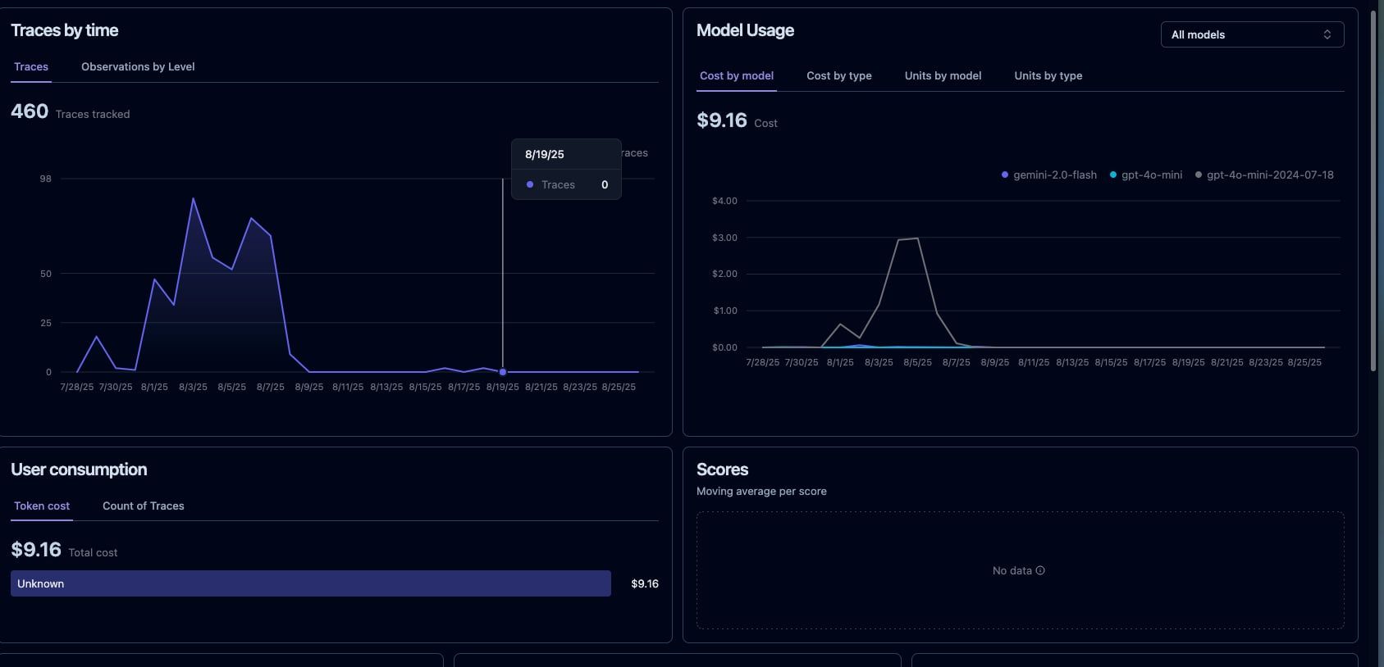Click 8/7/25 on the Traces chart axis
1384x667 pixels.
(x=271, y=387)
